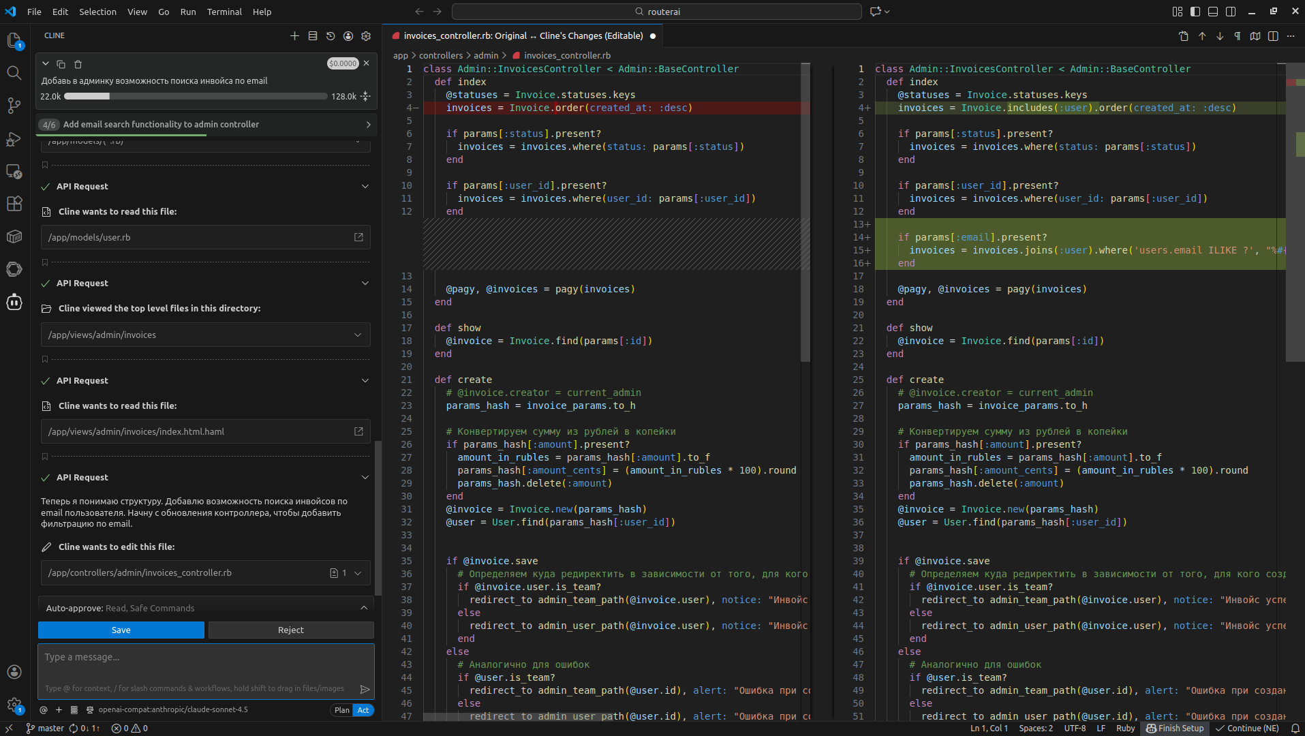
Task: Open Run and Debug in sidebar
Action: point(14,140)
